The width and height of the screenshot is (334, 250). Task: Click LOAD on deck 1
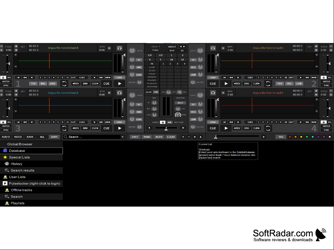119,78
